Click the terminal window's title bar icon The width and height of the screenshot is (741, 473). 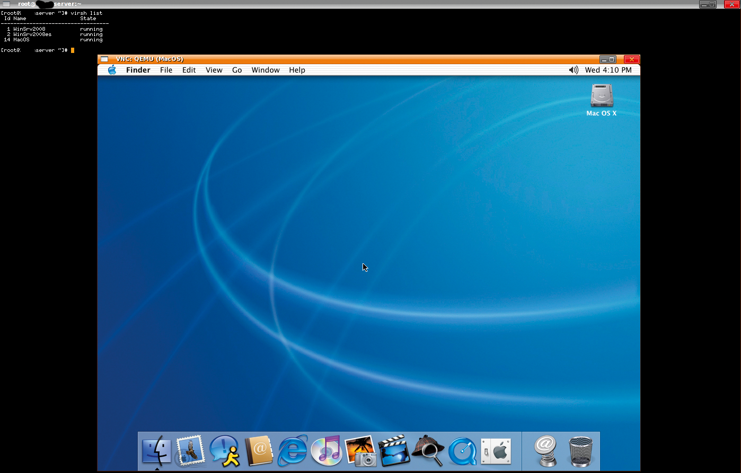(x=6, y=4)
